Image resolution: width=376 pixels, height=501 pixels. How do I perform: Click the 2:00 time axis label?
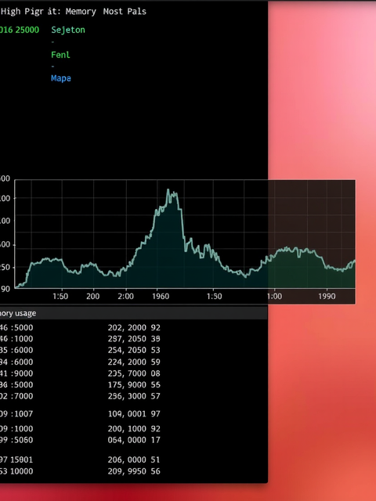(x=125, y=297)
